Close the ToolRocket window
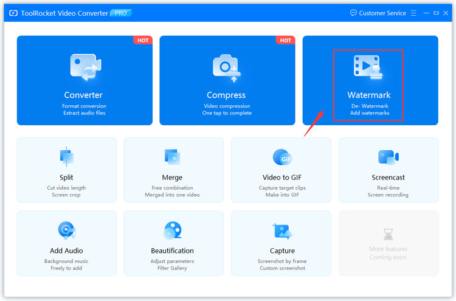This screenshot has width=456, height=301. (x=446, y=13)
